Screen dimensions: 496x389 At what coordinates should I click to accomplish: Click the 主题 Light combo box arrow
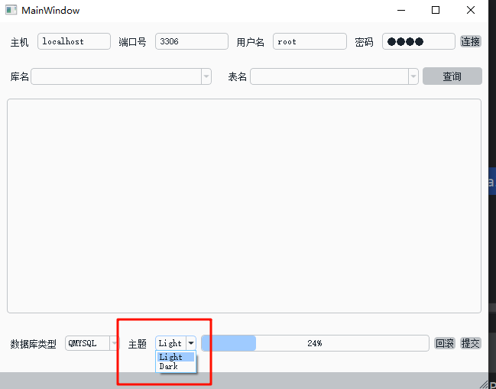coord(191,343)
